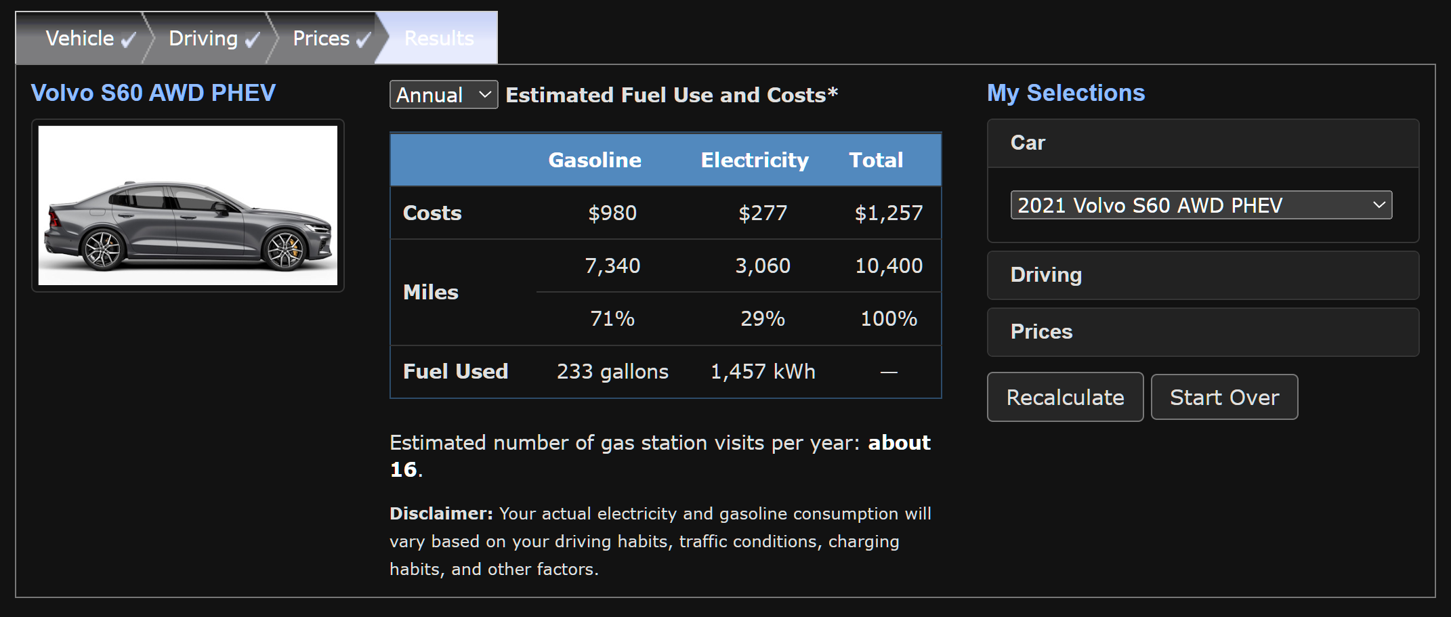Select the Results step tab
The height and width of the screenshot is (617, 1451).
(439, 38)
